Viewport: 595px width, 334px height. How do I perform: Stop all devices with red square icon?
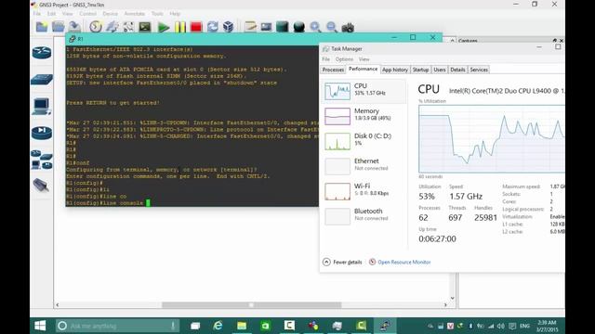(x=196, y=27)
